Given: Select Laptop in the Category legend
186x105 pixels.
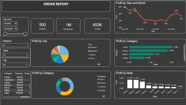Looking at the screenshot, I should pos(101,90).
